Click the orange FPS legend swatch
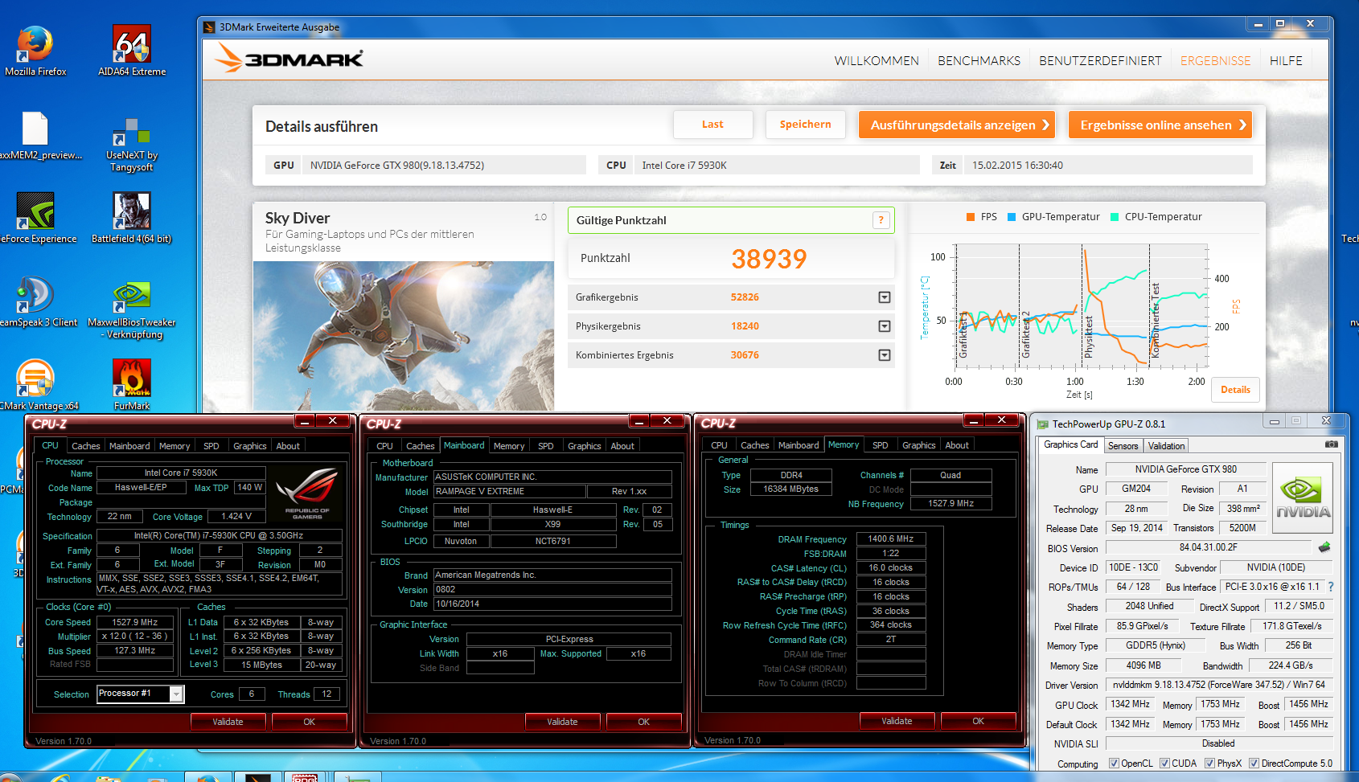This screenshot has height=782, width=1359. [971, 217]
